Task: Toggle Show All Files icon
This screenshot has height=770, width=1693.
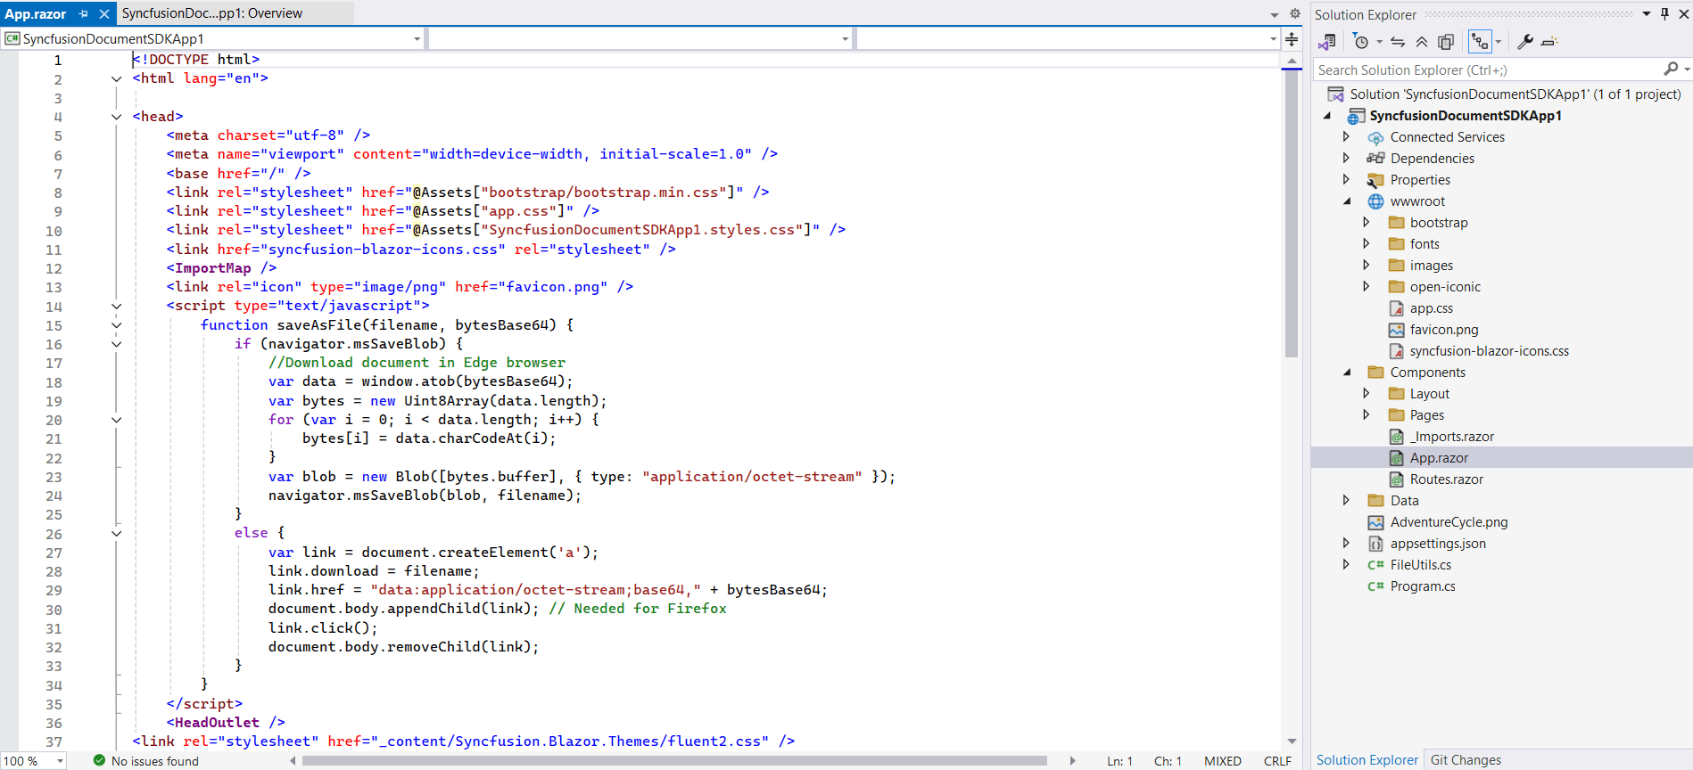Action: 1446,42
